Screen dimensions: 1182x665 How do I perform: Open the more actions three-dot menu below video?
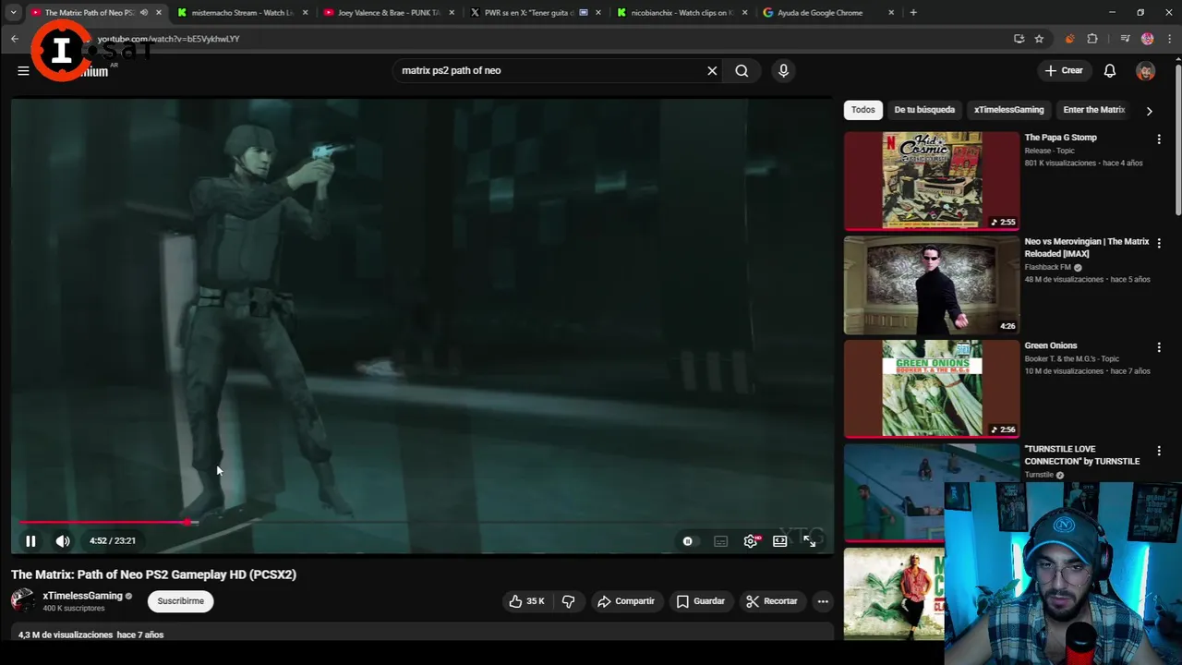pyautogui.click(x=823, y=601)
